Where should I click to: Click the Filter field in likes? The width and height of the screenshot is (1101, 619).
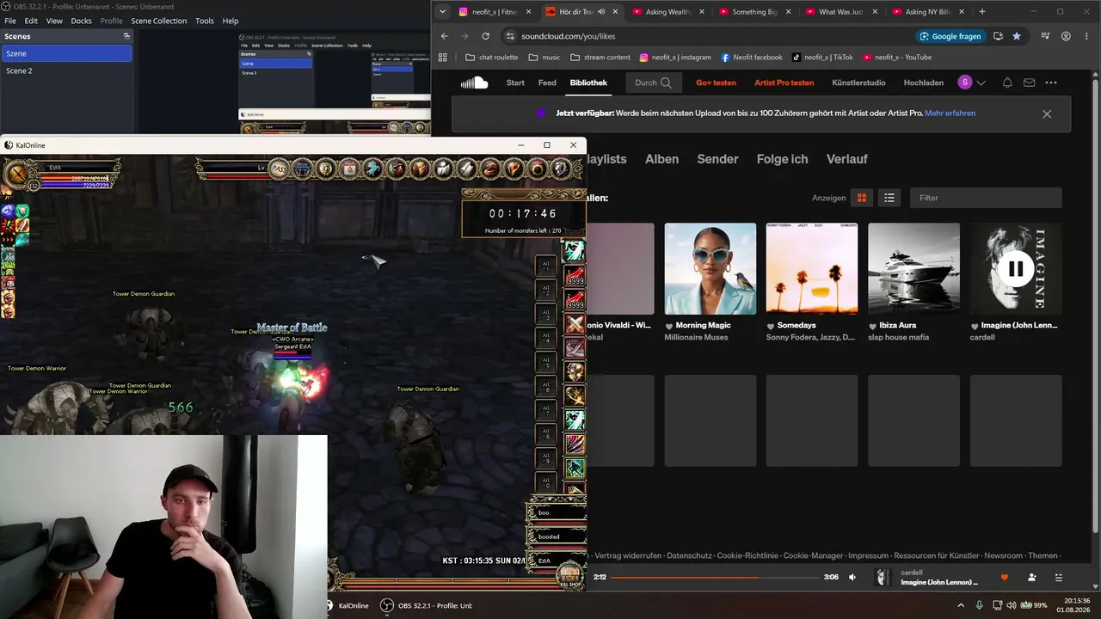click(x=986, y=198)
